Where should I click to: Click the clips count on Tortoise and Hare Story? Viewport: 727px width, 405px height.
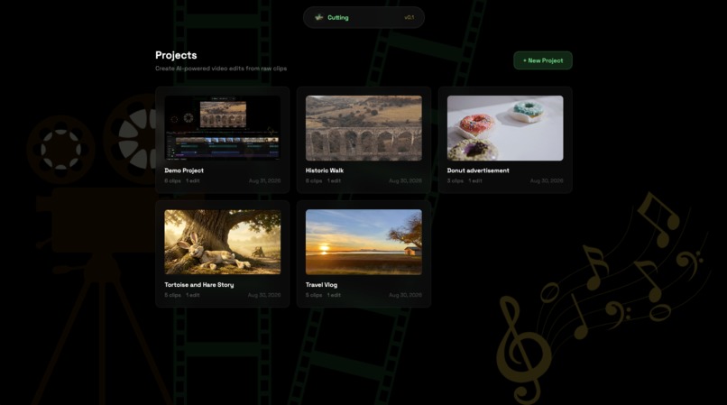[x=172, y=295]
